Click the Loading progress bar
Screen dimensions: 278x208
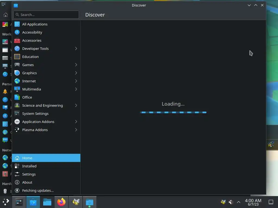click(x=173, y=112)
